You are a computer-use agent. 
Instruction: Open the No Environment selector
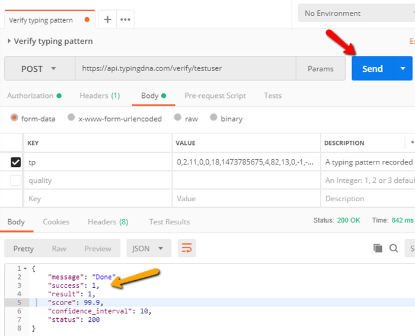356,13
